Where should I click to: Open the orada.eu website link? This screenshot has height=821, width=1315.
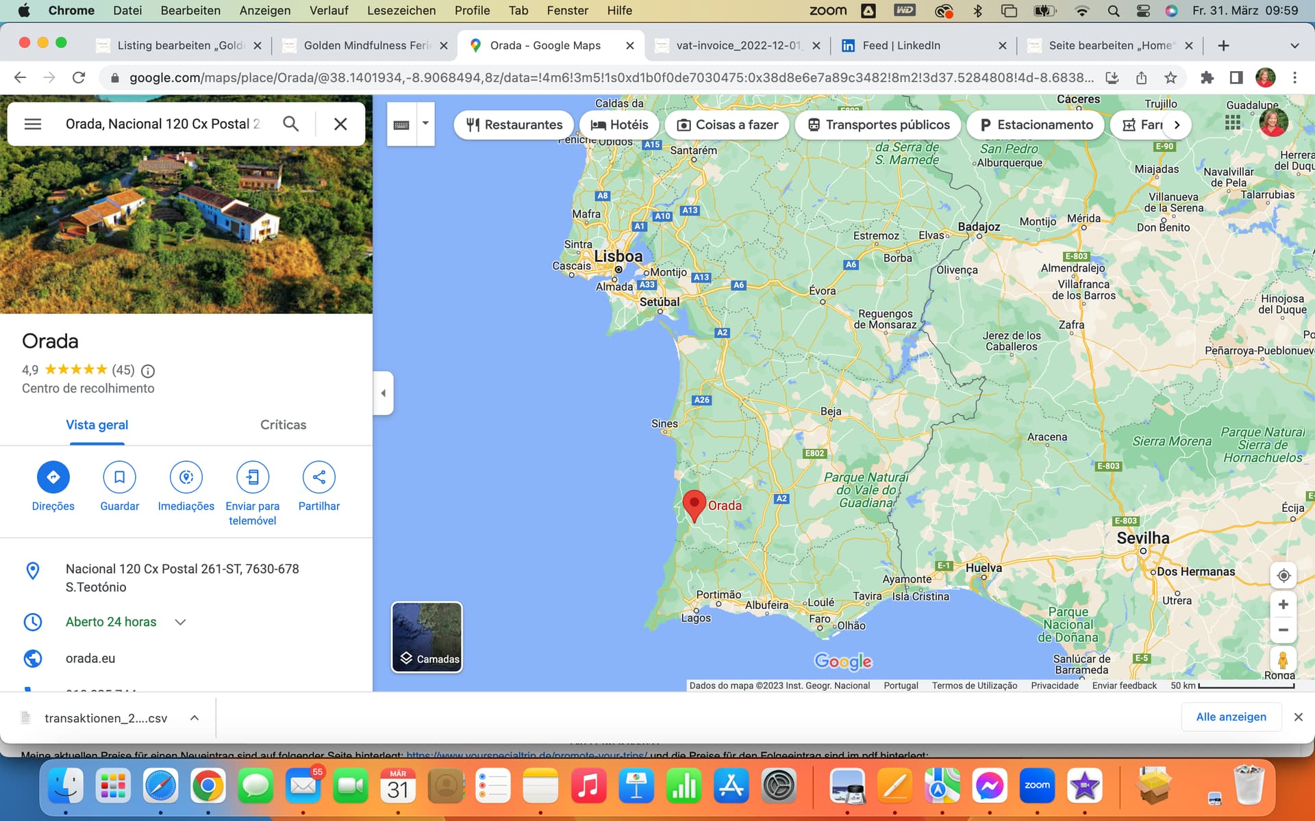click(90, 658)
